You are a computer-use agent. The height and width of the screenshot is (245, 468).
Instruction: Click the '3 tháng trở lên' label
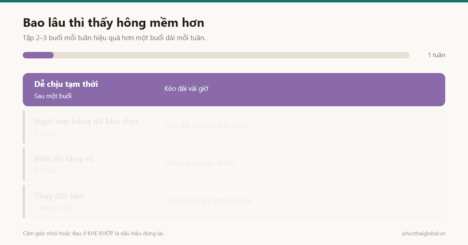55,208
